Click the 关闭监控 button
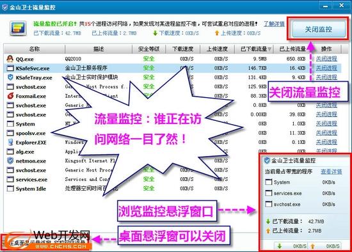The height and width of the screenshot is (252, 352). [x=319, y=29]
